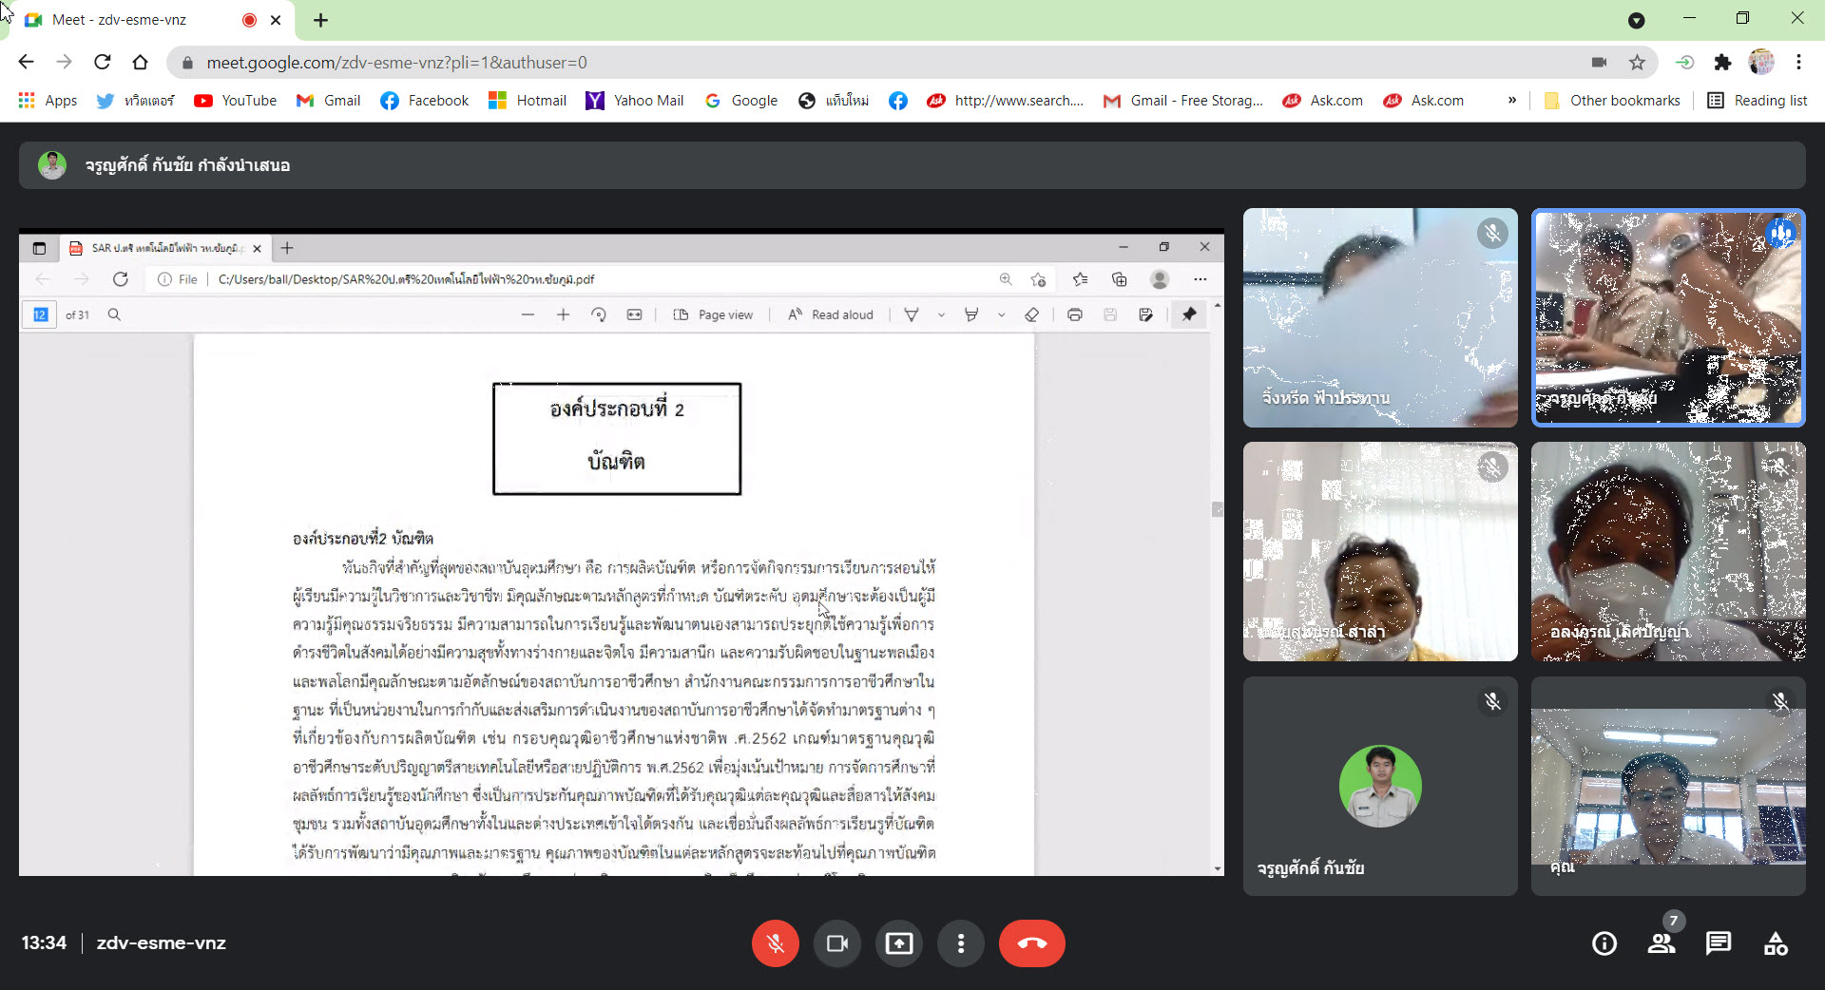Image resolution: width=1825 pixels, height=990 pixels.
Task: Click the Present now screen share button
Action: 899,943
